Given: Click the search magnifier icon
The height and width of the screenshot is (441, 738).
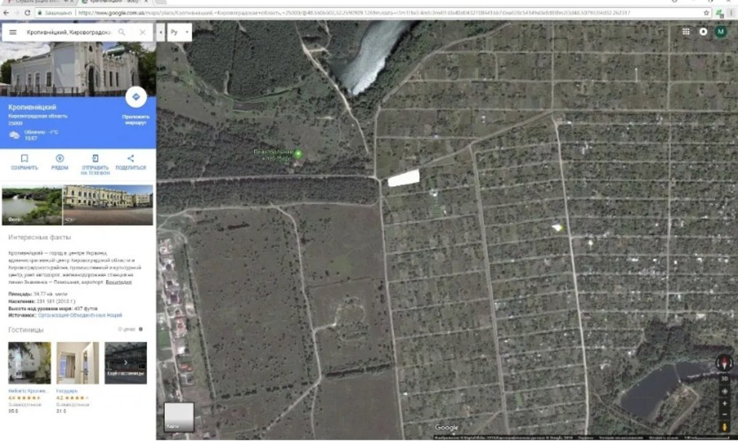Looking at the screenshot, I should pos(122,32).
